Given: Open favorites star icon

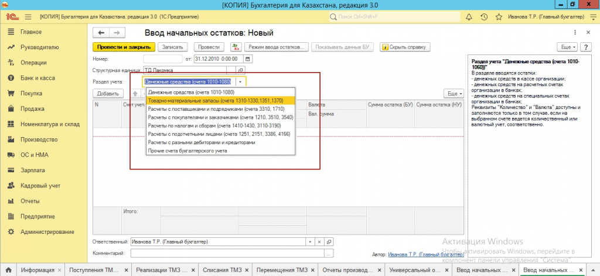Looking at the screenshot, I should [499, 17].
